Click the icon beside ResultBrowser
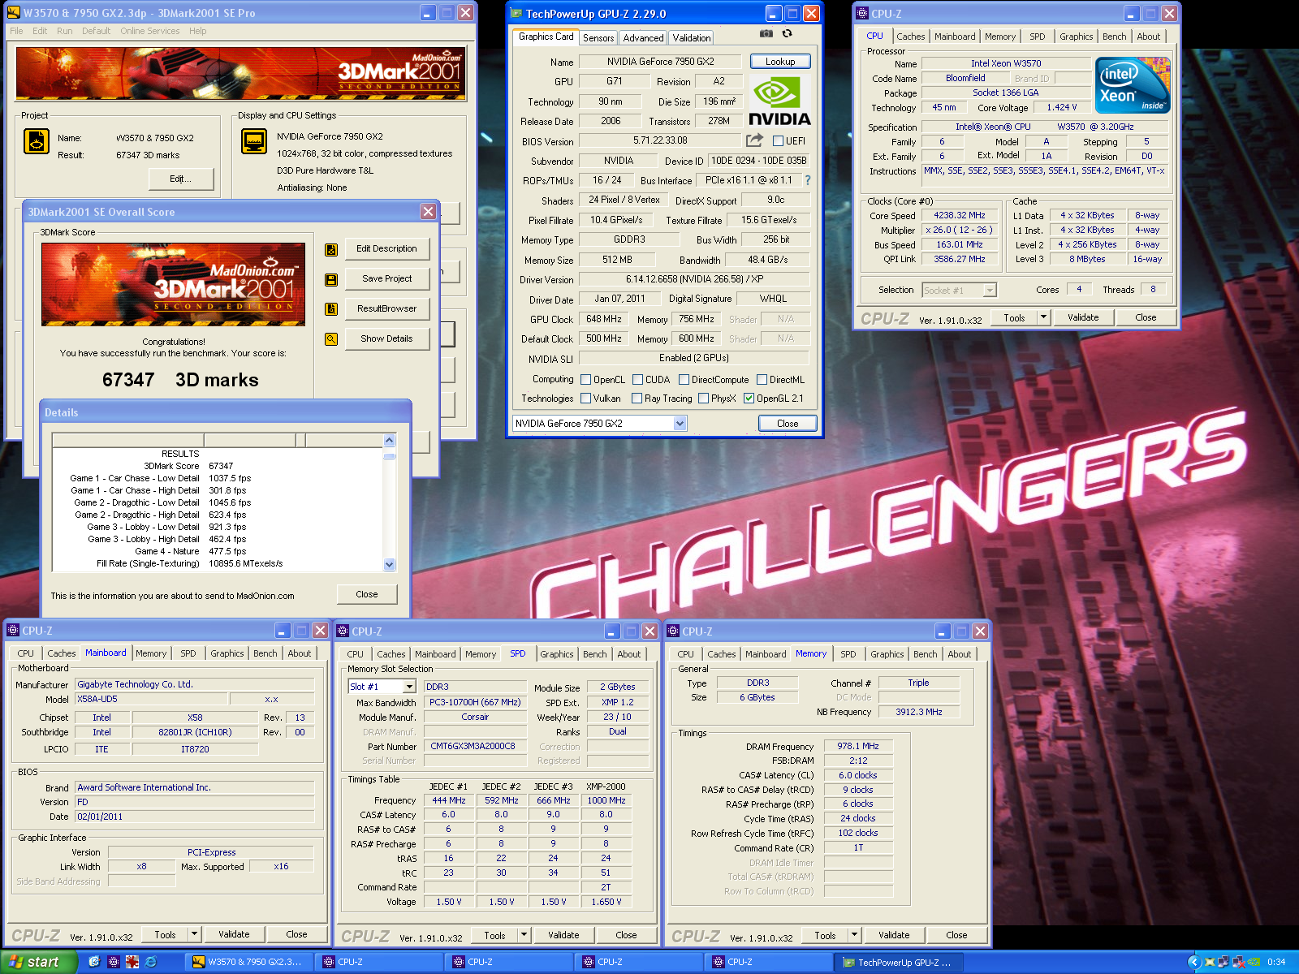This screenshot has width=1299, height=974. (x=331, y=309)
